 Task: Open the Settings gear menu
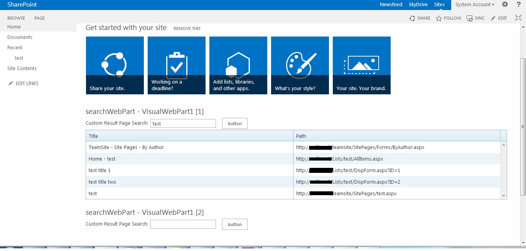[505, 4]
